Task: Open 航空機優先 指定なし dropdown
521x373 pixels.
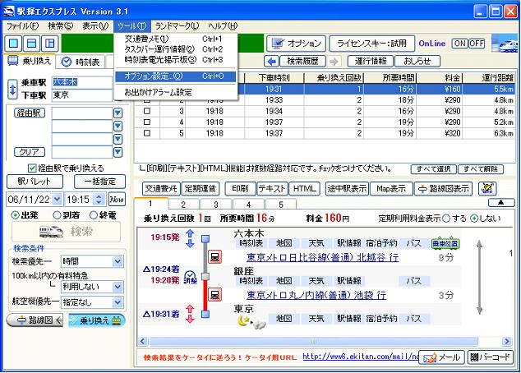Action: (118, 302)
